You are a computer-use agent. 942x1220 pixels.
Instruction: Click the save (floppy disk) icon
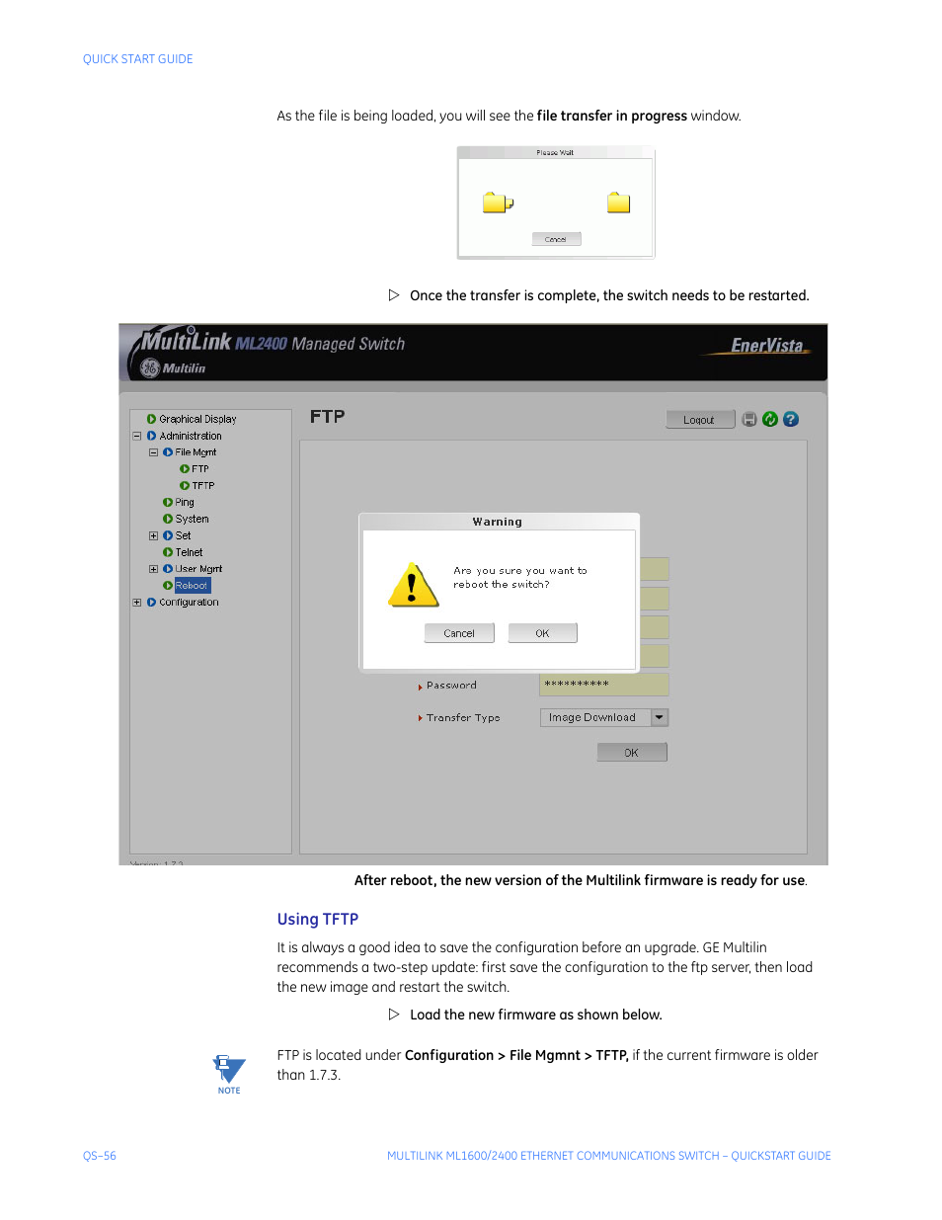click(x=749, y=419)
